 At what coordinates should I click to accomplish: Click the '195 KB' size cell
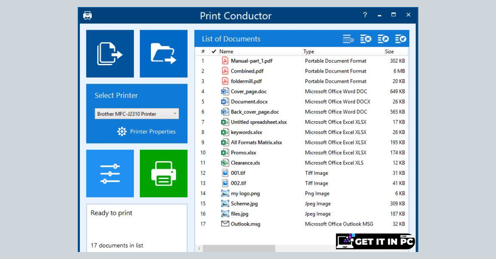tap(397, 142)
